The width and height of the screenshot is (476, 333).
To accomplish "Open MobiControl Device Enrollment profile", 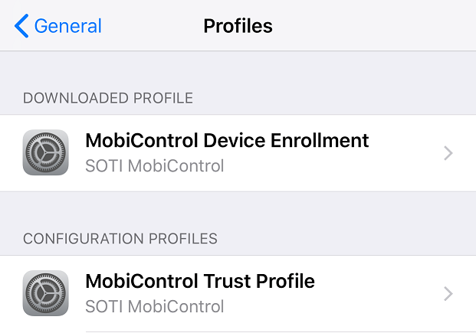I will click(227, 141).
